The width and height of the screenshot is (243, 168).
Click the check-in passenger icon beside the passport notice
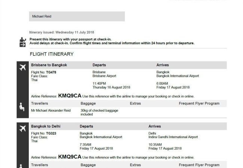[x=22, y=42]
